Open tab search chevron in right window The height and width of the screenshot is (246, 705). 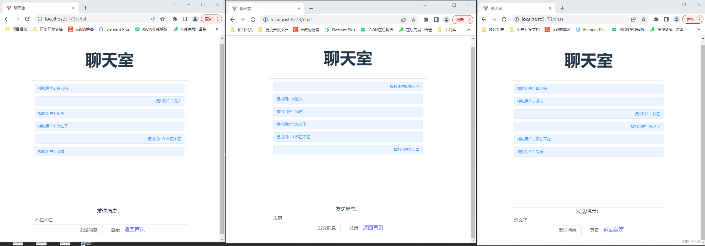(655, 5)
